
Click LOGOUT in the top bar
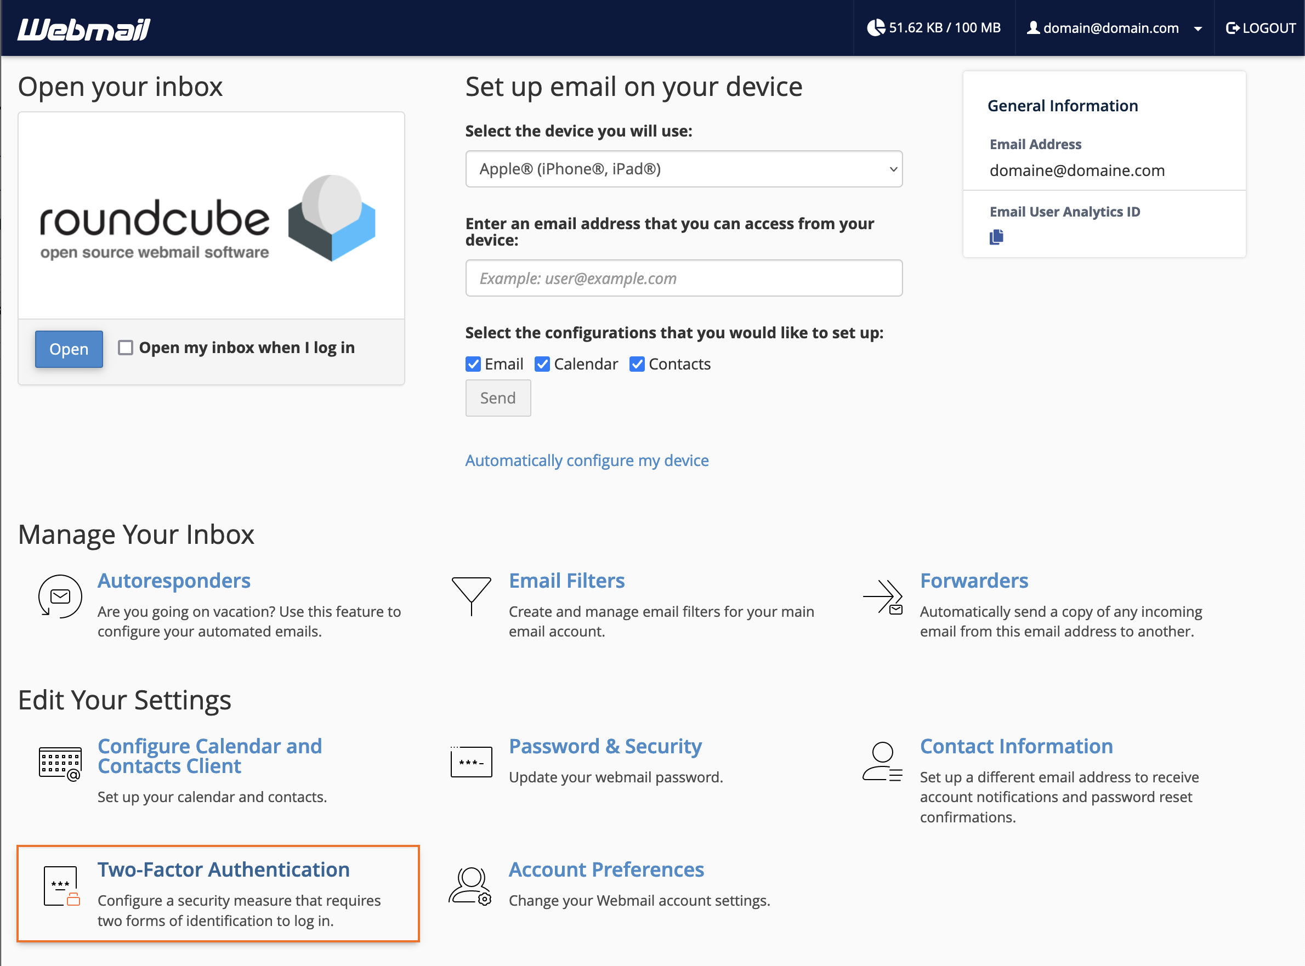pyautogui.click(x=1260, y=28)
